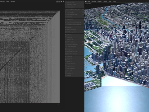The width and height of the screenshot is (149, 112).
Task: Choose Store UV entry
Action: tap(74, 71)
